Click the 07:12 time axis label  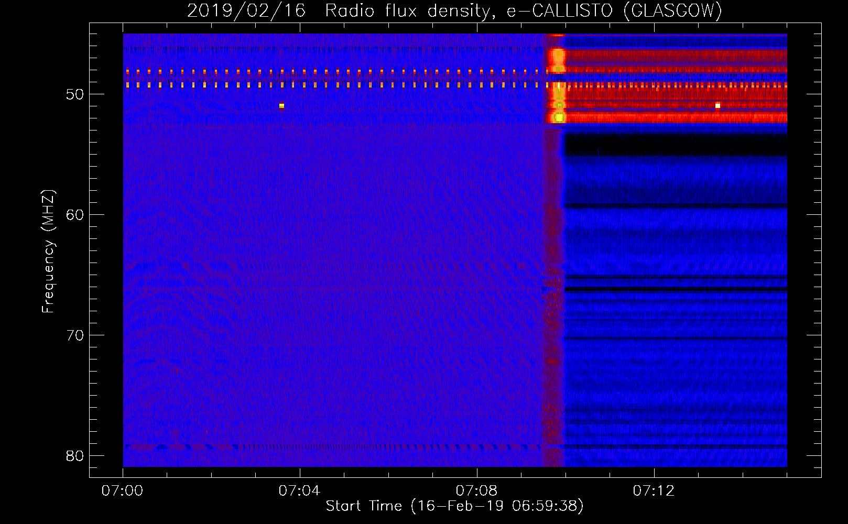(654, 491)
